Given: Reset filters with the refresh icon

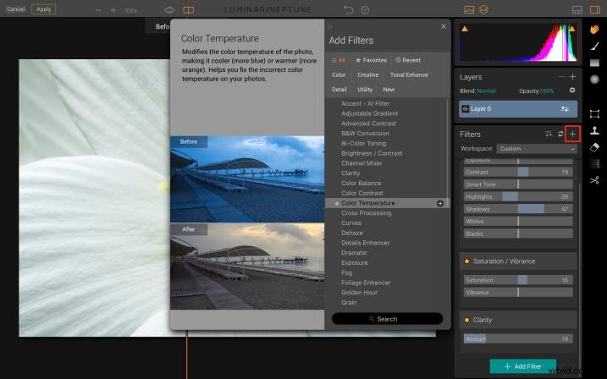Looking at the screenshot, I should coord(560,134).
